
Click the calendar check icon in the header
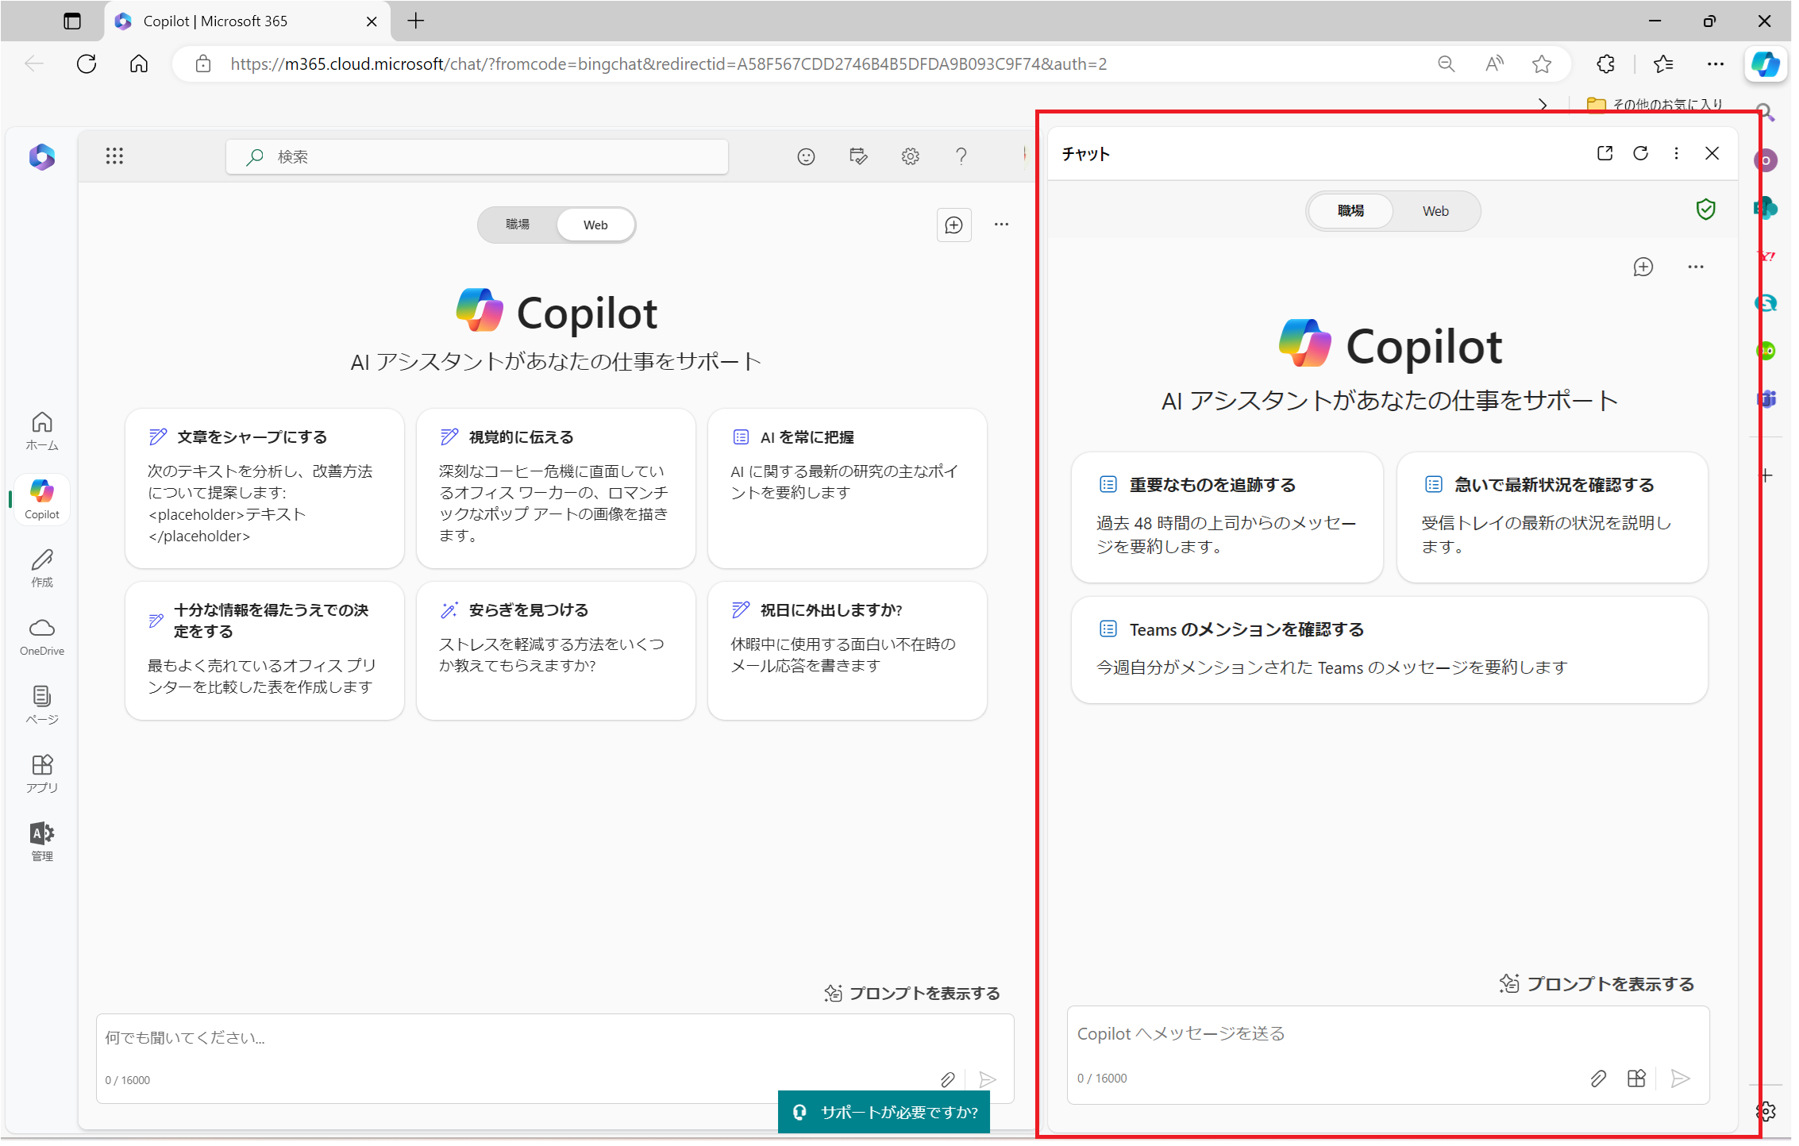point(858,156)
